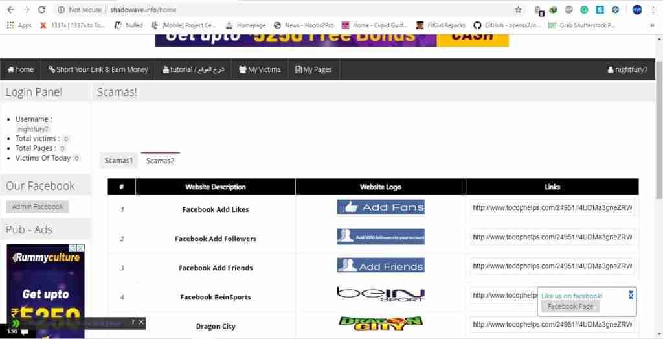Click the Facebook Page button in popup

[570, 307]
